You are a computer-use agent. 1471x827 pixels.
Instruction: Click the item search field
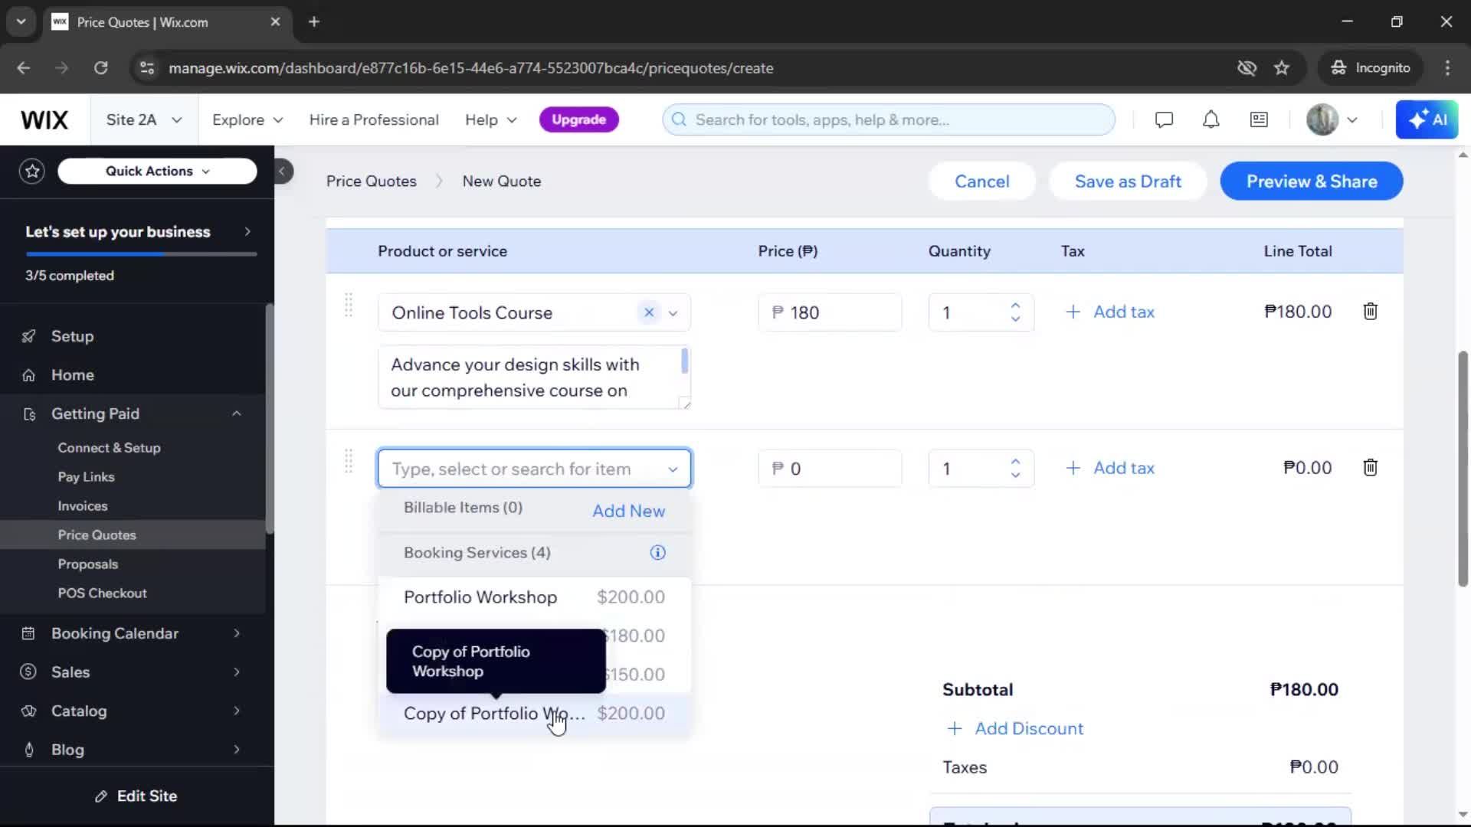[534, 469]
